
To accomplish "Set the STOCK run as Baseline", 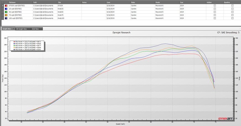I will 232,6.
